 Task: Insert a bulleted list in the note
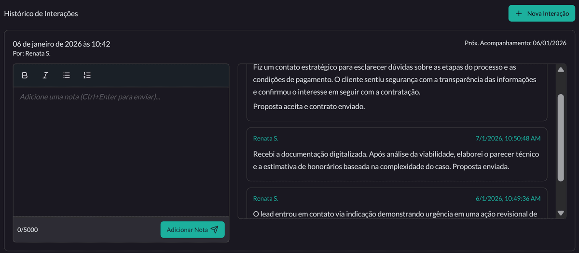(x=66, y=75)
